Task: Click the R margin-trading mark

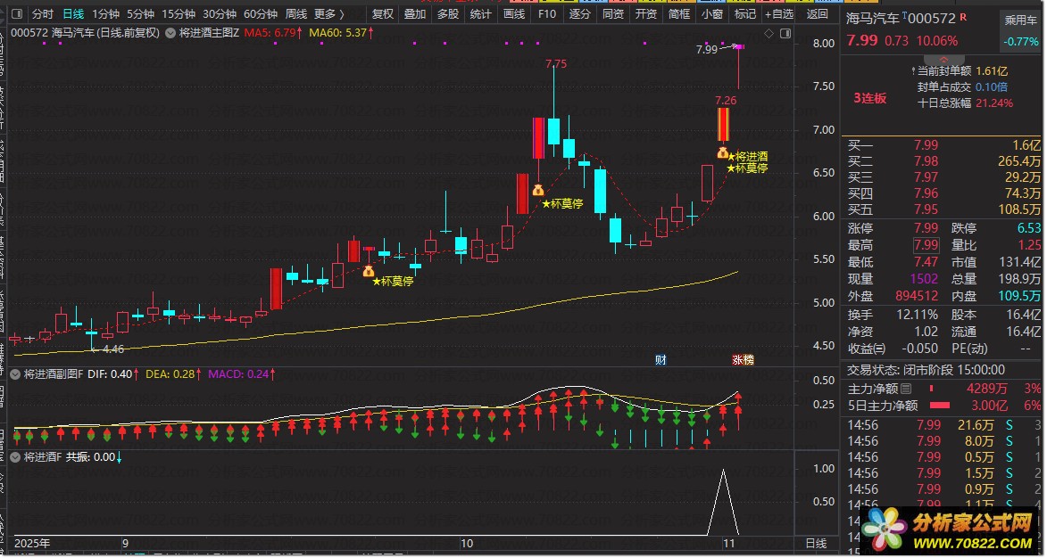Action: [963, 17]
